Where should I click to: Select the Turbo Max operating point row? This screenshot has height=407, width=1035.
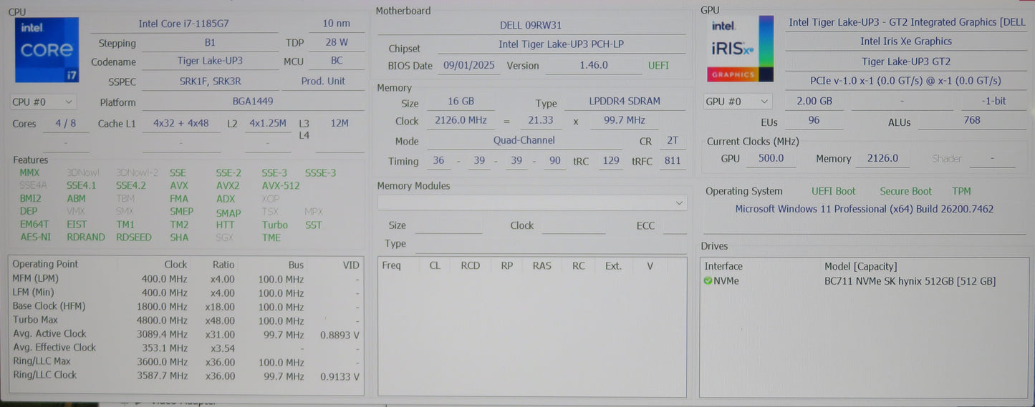click(x=186, y=320)
